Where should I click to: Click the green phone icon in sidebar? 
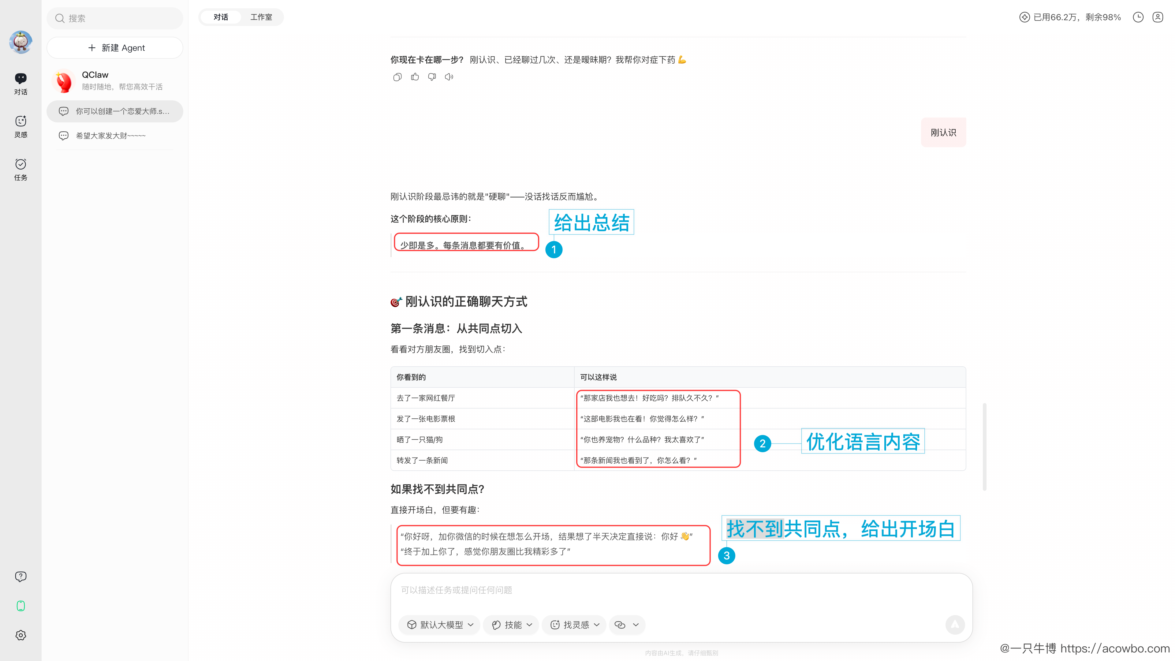click(x=21, y=606)
